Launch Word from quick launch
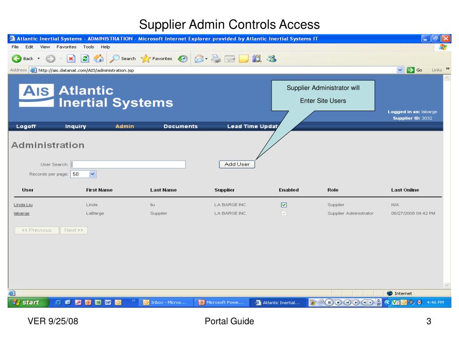This screenshot has width=459, height=344. click(108, 302)
